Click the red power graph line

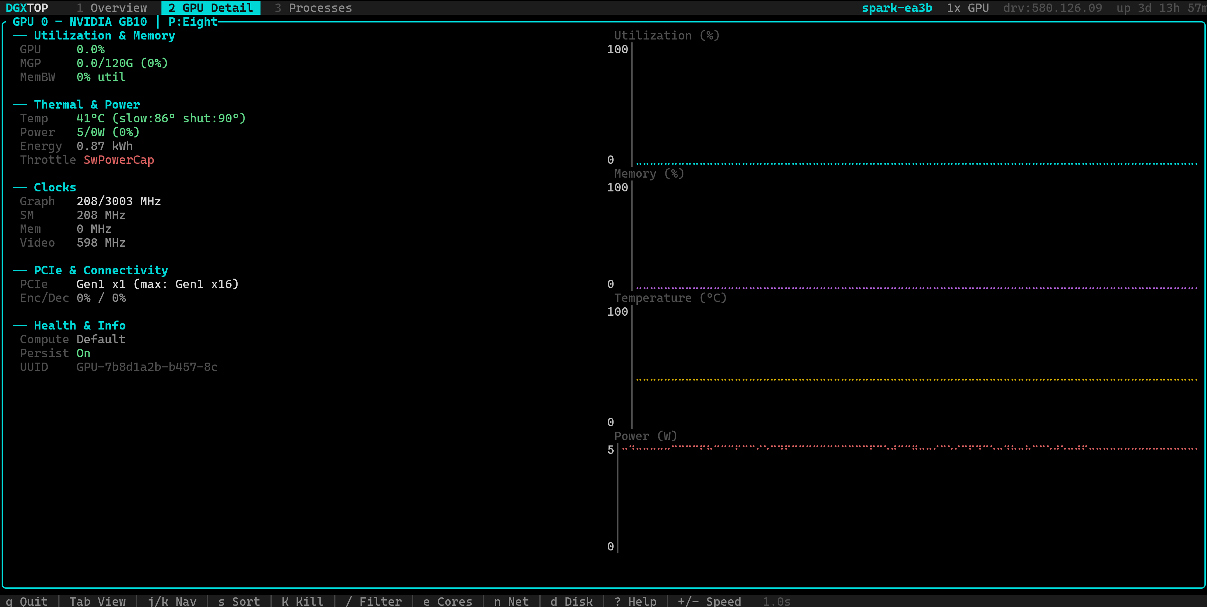coord(910,447)
